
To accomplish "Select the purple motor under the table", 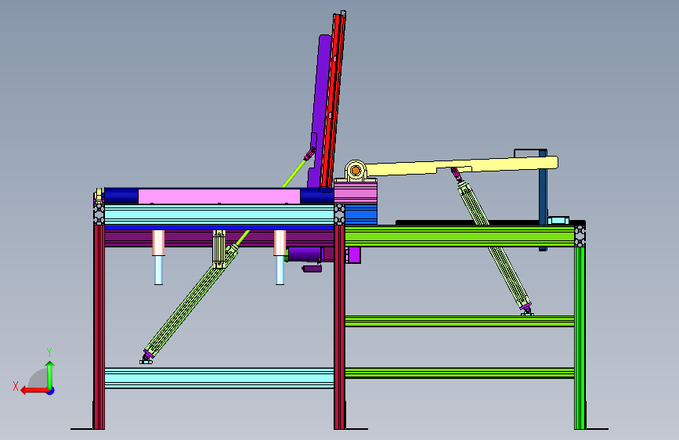I will pos(305,254).
